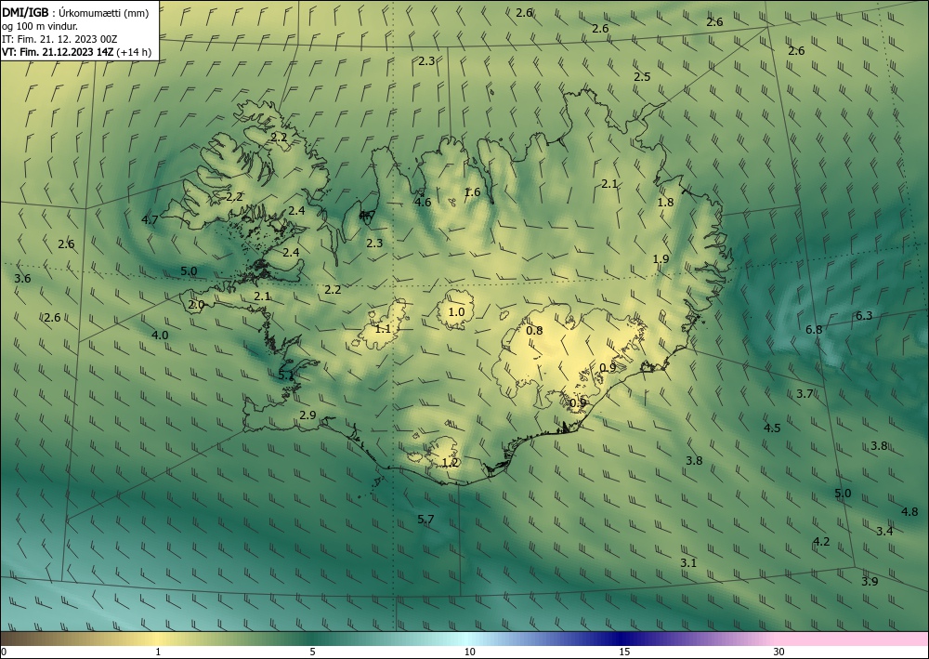
Task: Click the 4.5 value in the southeast sea
Action: pyautogui.click(x=772, y=428)
